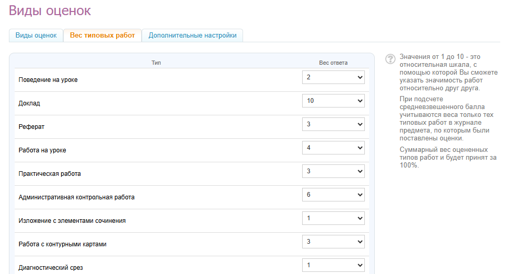506x274 pixels.
Task: Switch to the Виды оценок tab
Action: point(36,35)
